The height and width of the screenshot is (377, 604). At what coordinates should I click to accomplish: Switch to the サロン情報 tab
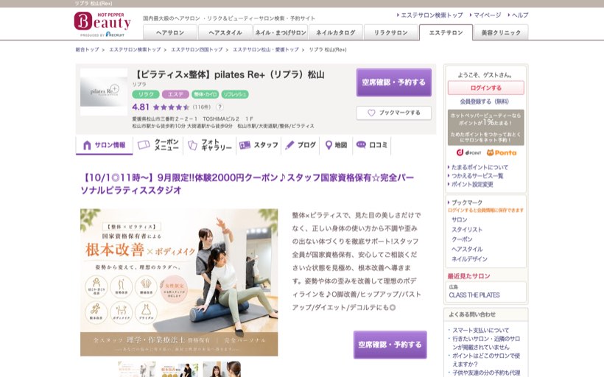pos(104,145)
